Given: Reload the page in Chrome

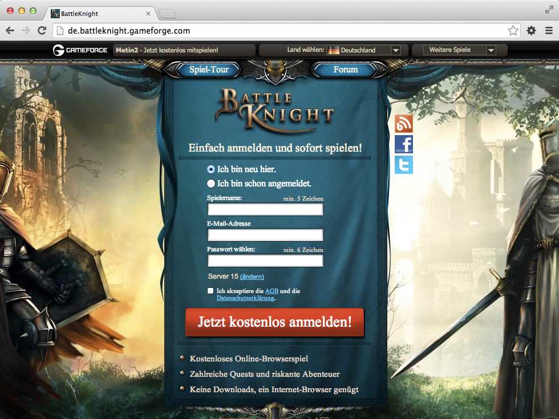Looking at the screenshot, I should (42, 31).
